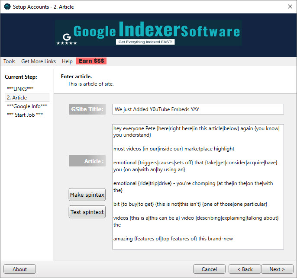Open the Tools menu
The image size is (297, 278).
pos(9,61)
